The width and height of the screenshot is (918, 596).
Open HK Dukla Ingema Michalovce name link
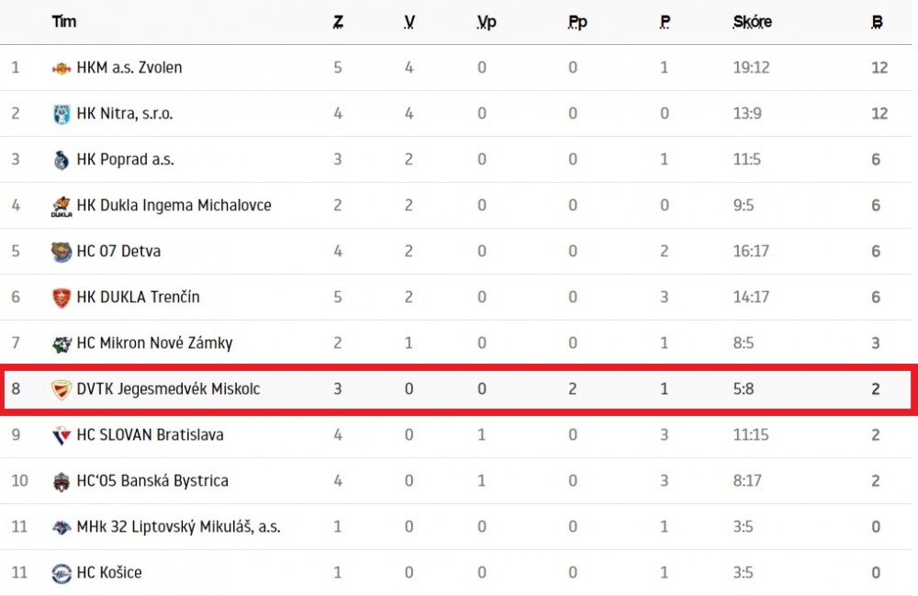tap(174, 206)
